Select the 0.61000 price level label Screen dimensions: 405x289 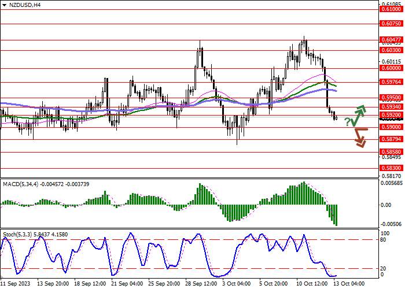pyautogui.click(x=392, y=9)
